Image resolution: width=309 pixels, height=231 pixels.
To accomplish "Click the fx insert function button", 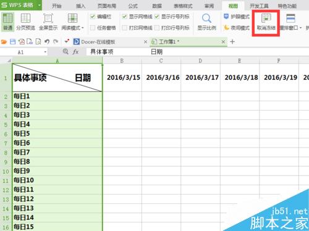I will (x=75, y=52).
